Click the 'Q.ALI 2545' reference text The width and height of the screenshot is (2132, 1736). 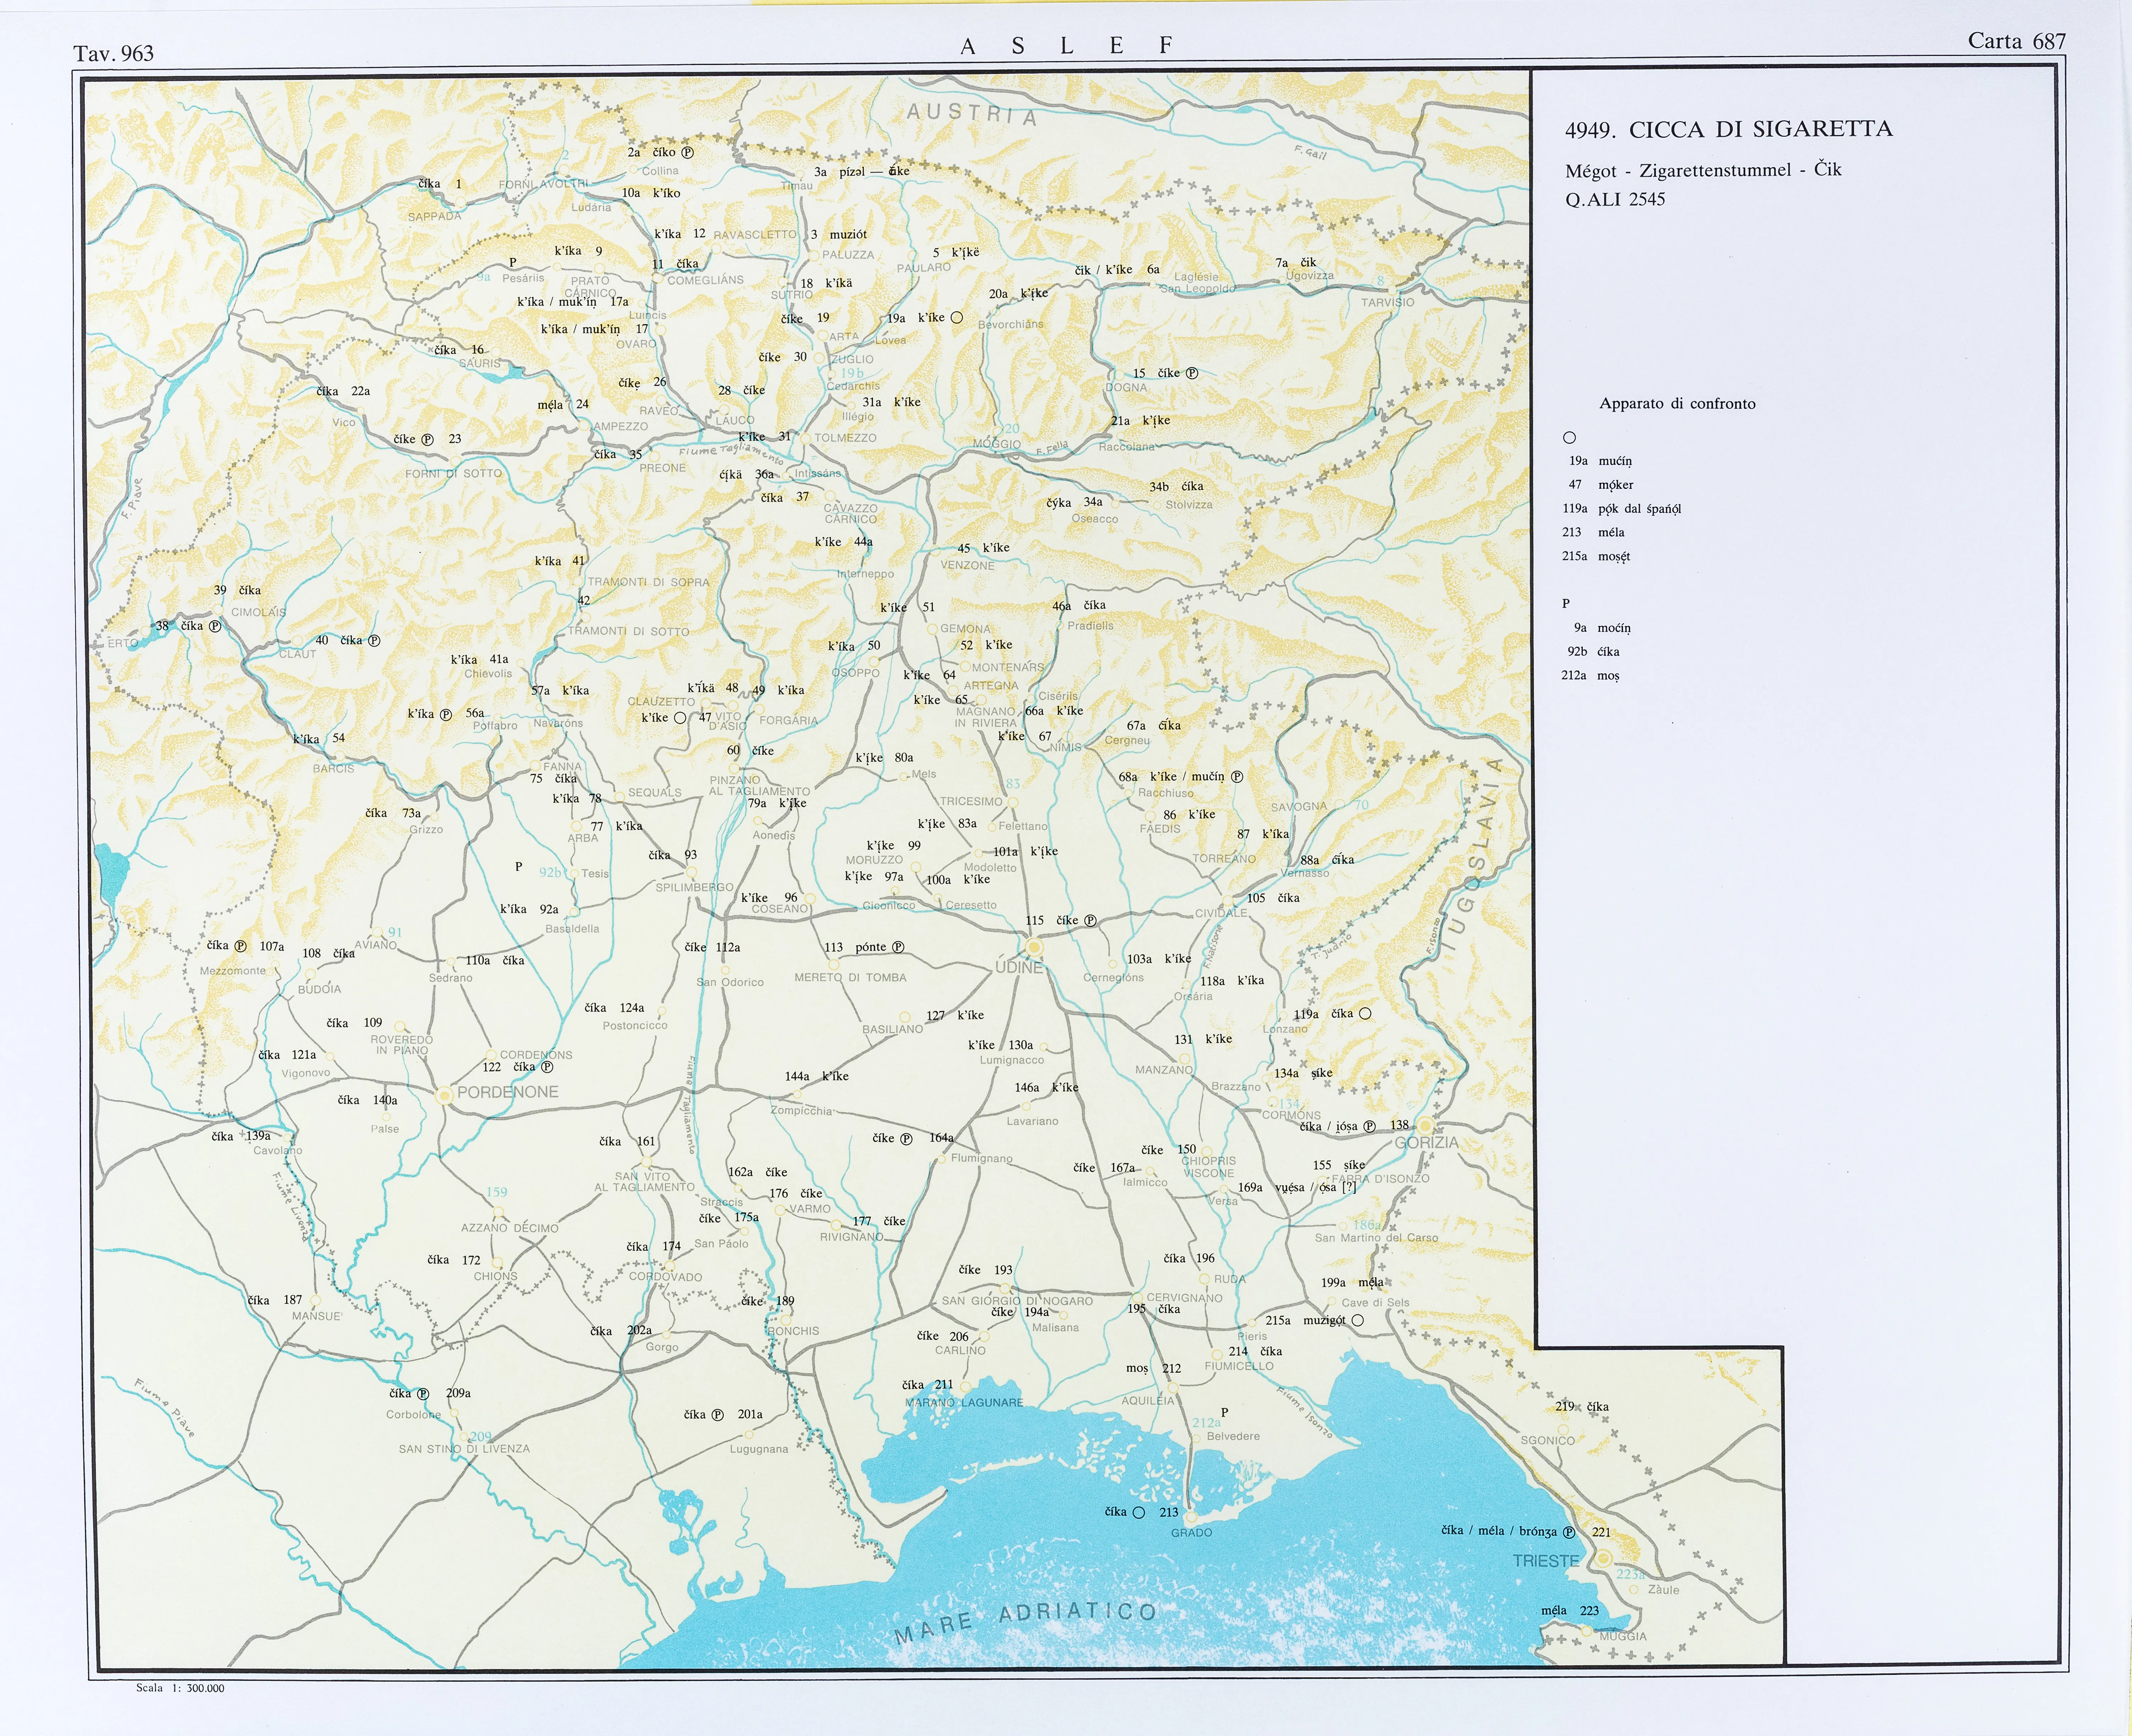tap(1615, 199)
